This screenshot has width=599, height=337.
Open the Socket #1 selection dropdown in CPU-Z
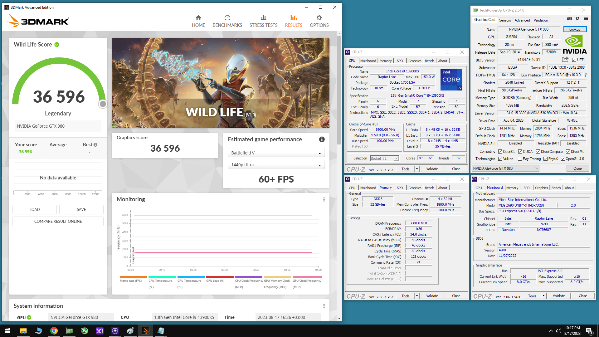(x=384, y=159)
